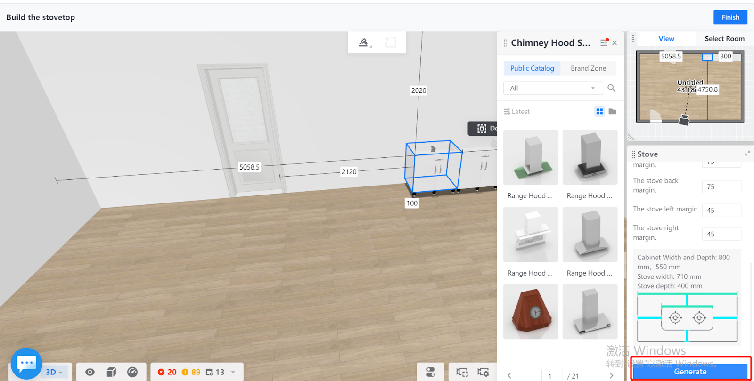Select the black-base range hood thumbnail

point(590,157)
